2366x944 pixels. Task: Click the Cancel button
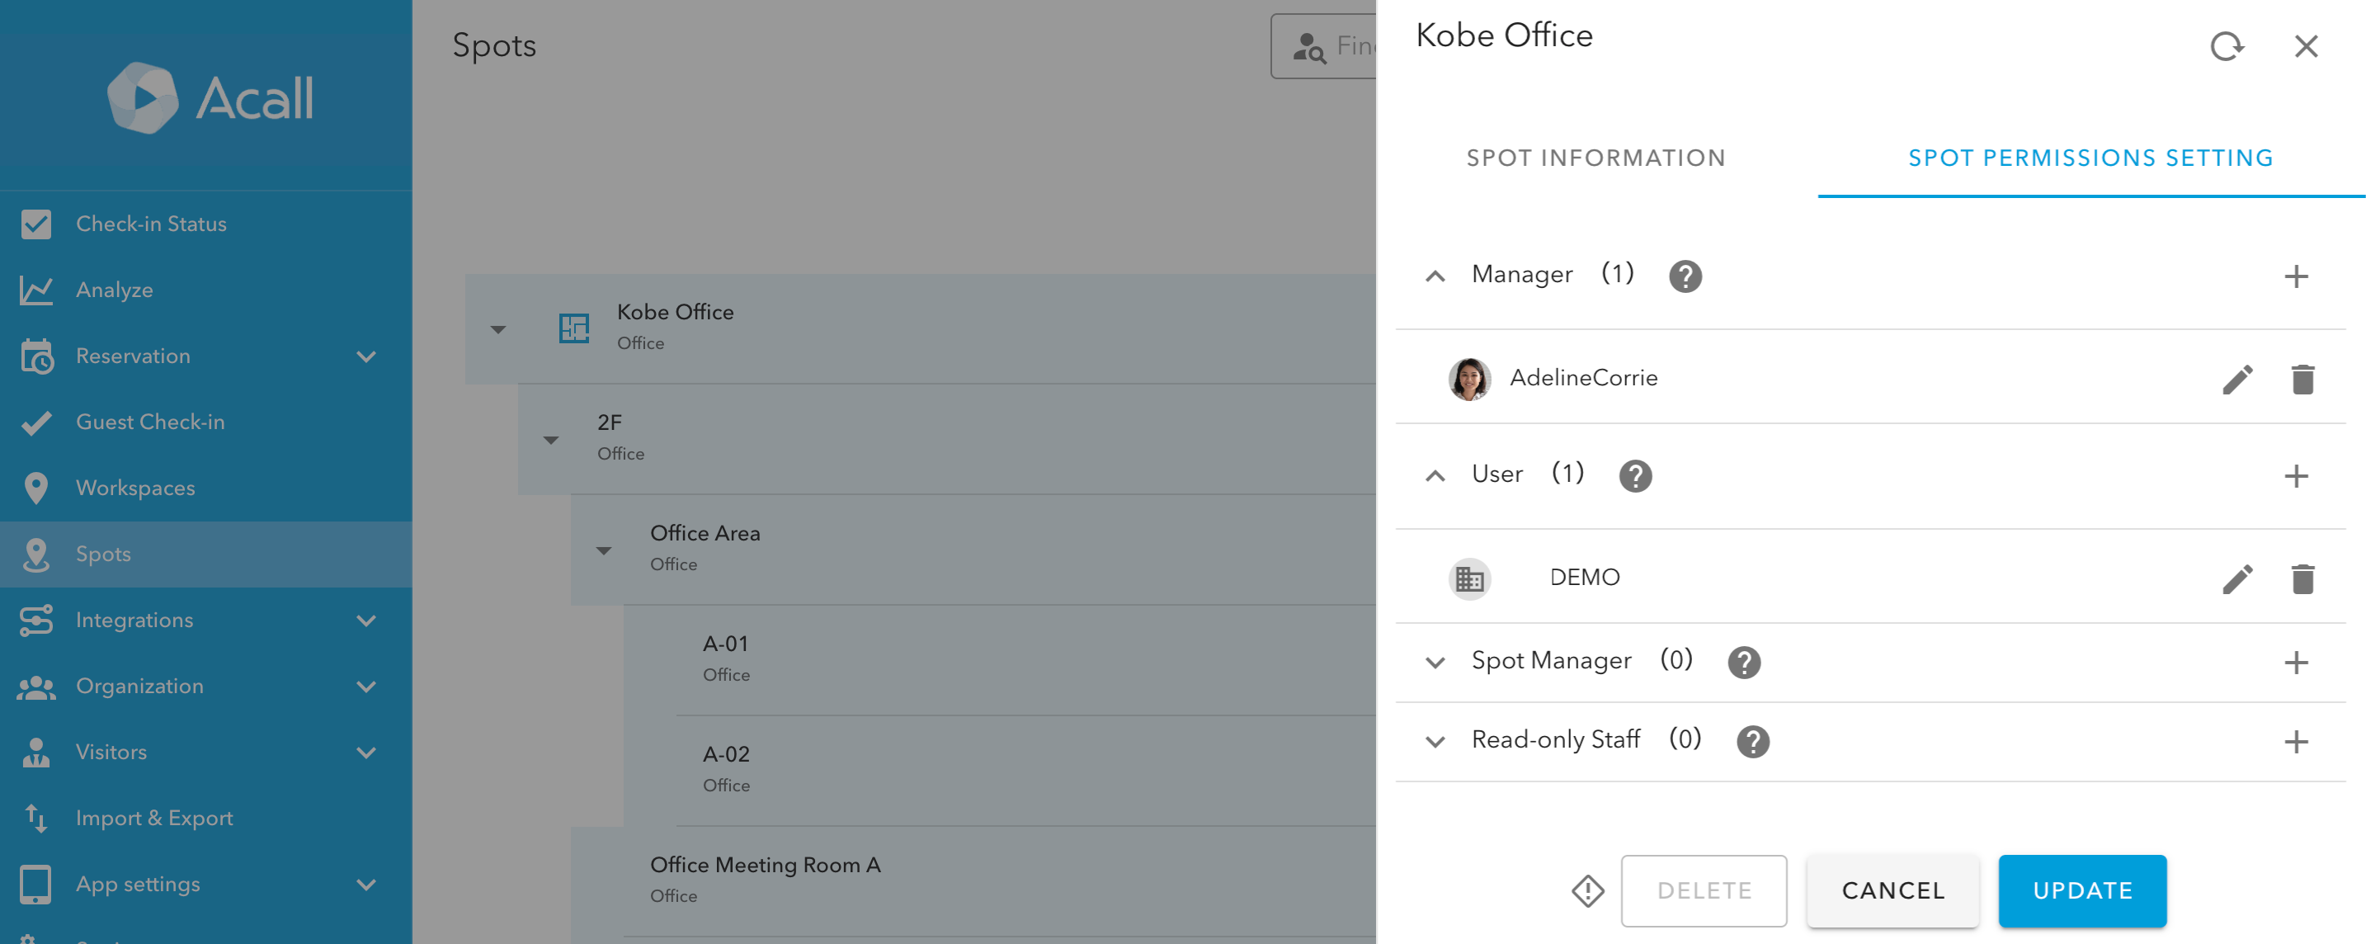1893,890
